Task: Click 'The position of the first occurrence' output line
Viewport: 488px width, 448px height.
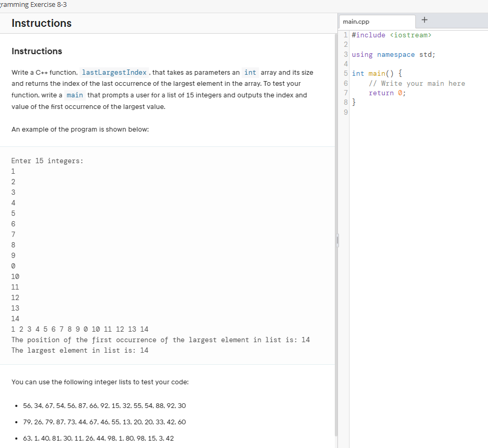Action: click(161, 340)
